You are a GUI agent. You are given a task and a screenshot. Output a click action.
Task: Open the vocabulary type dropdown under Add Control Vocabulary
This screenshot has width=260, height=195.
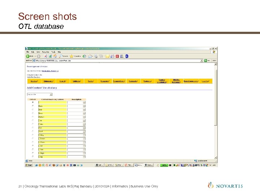pos(40,94)
